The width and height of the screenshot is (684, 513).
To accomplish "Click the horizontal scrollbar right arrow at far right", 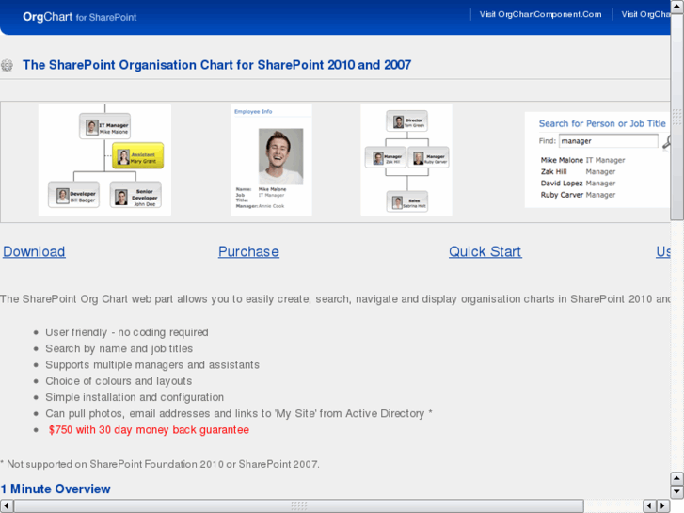I will point(663,506).
